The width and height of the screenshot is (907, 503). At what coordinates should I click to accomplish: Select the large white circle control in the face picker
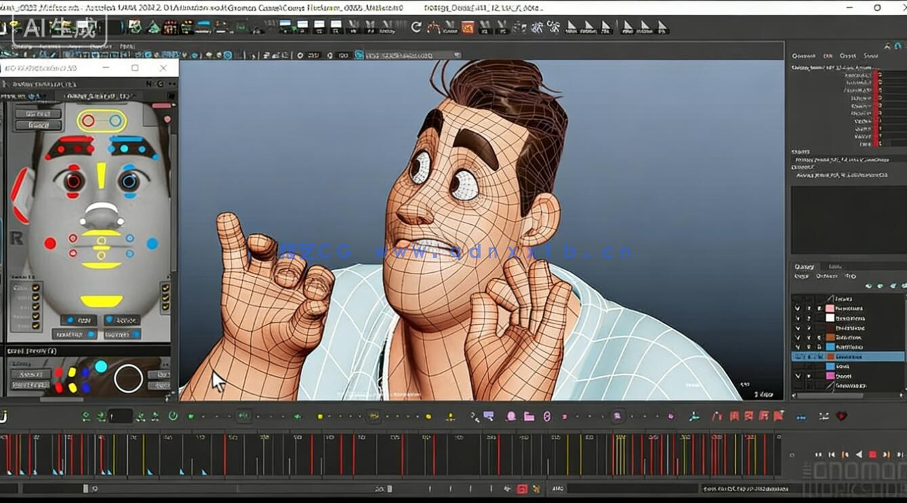point(128,378)
